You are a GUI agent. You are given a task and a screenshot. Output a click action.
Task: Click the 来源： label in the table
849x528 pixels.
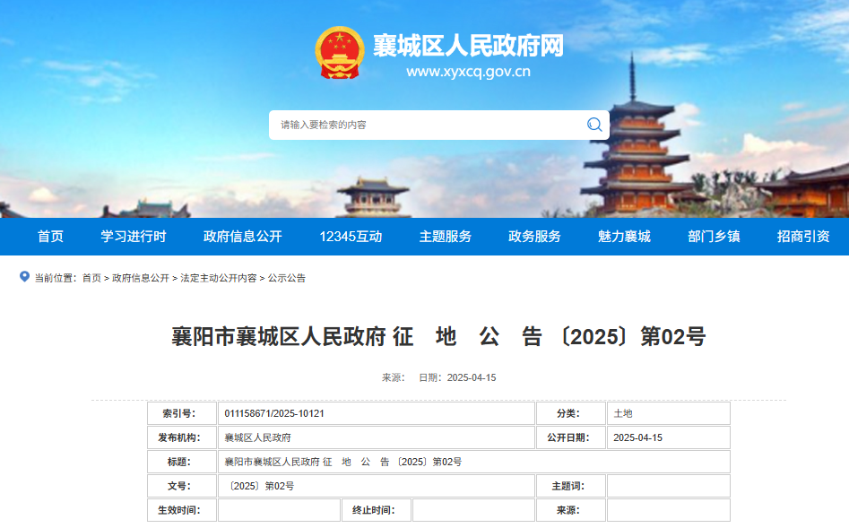click(x=571, y=510)
